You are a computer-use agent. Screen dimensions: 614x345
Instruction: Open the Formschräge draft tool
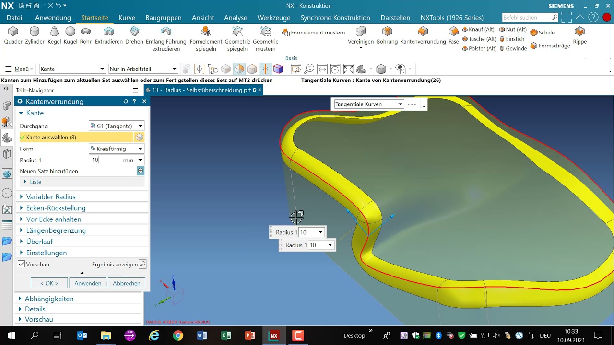[550, 46]
